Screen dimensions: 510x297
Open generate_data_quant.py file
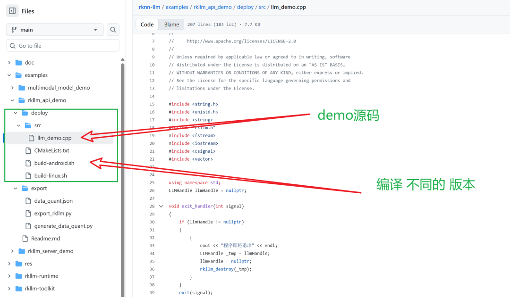click(63, 226)
